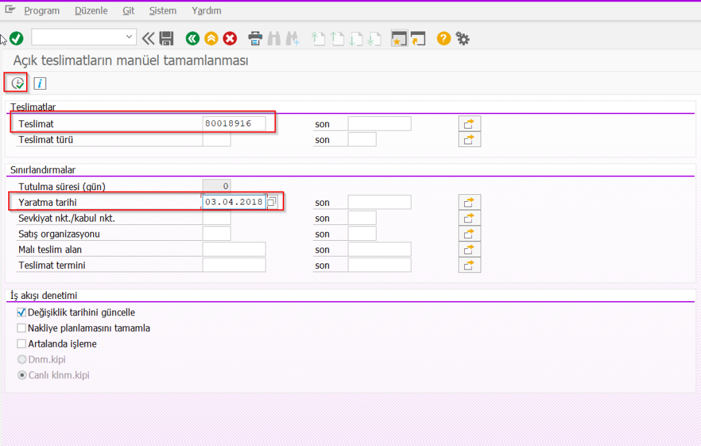Click the Malı teslim alan input field
The image size is (701, 446).
point(234,249)
